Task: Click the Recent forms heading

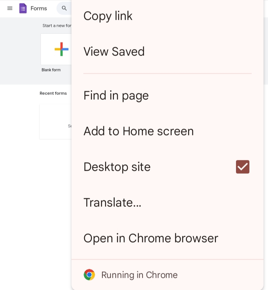Action: [53, 93]
